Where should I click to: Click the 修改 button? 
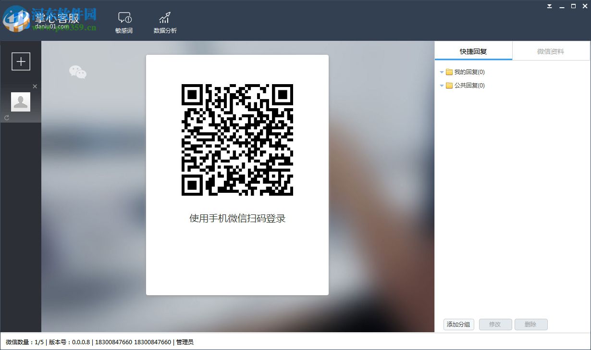[x=495, y=325]
